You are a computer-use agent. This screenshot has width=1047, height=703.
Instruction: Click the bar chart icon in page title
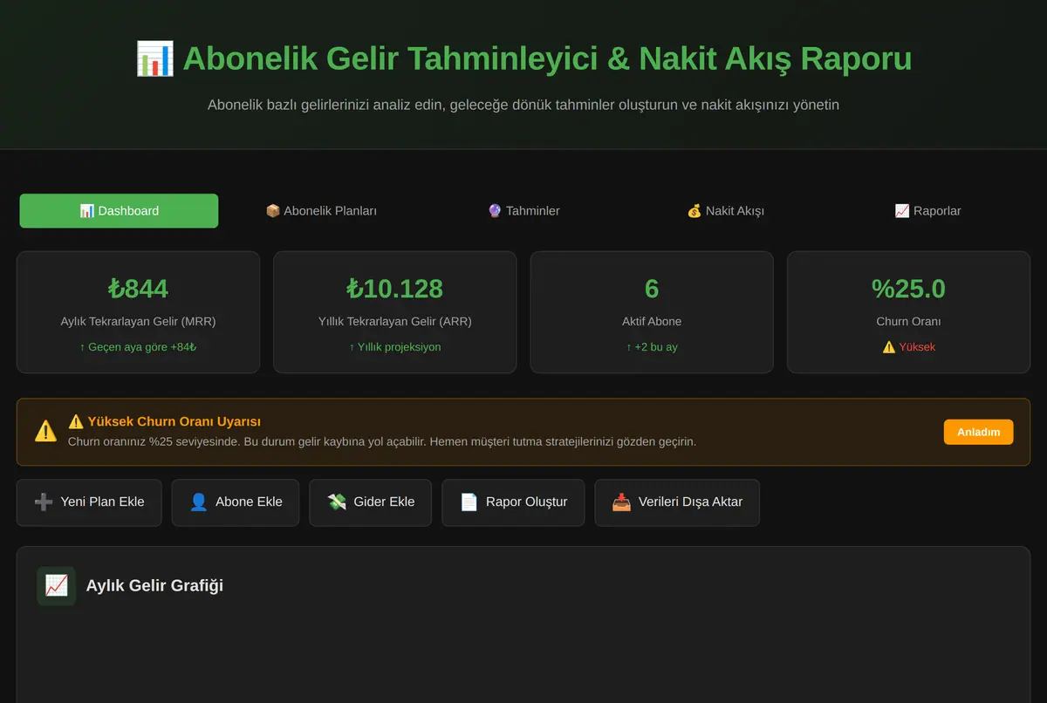pos(155,58)
